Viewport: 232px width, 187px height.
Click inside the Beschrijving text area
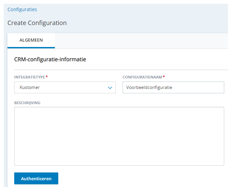[119, 136]
